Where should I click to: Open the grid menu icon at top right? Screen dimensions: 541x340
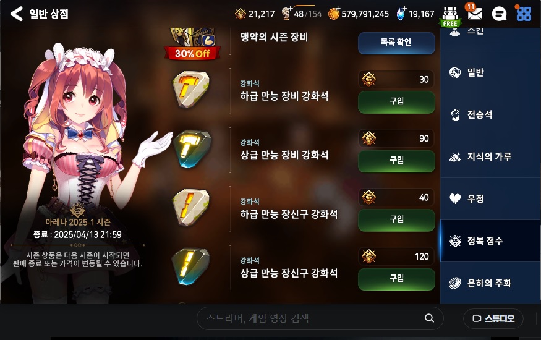(524, 14)
